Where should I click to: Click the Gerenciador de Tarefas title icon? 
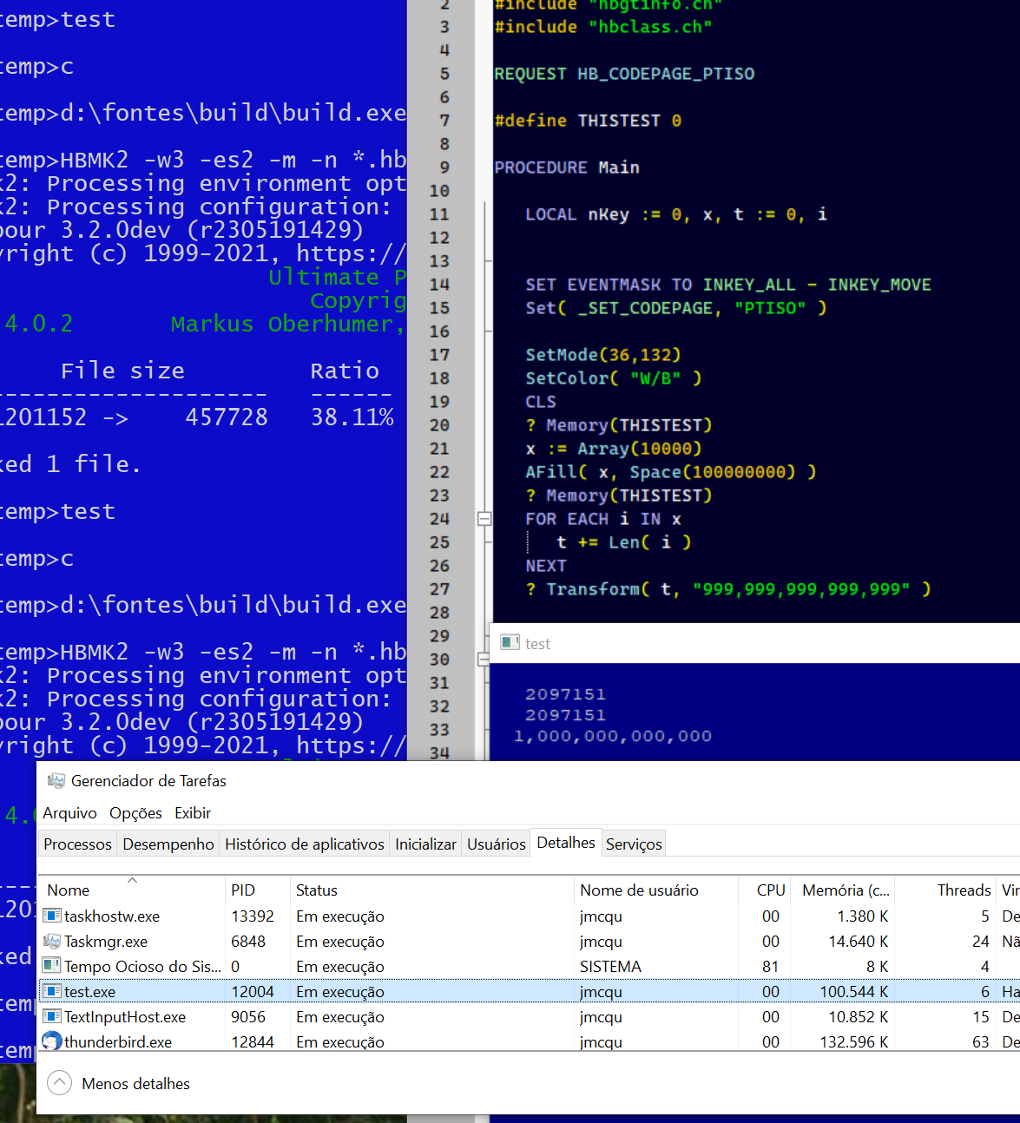[x=56, y=781]
